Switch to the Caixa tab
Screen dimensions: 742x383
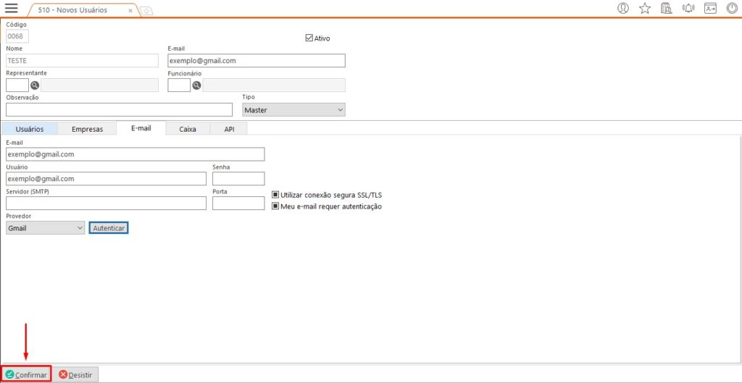tap(188, 129)
